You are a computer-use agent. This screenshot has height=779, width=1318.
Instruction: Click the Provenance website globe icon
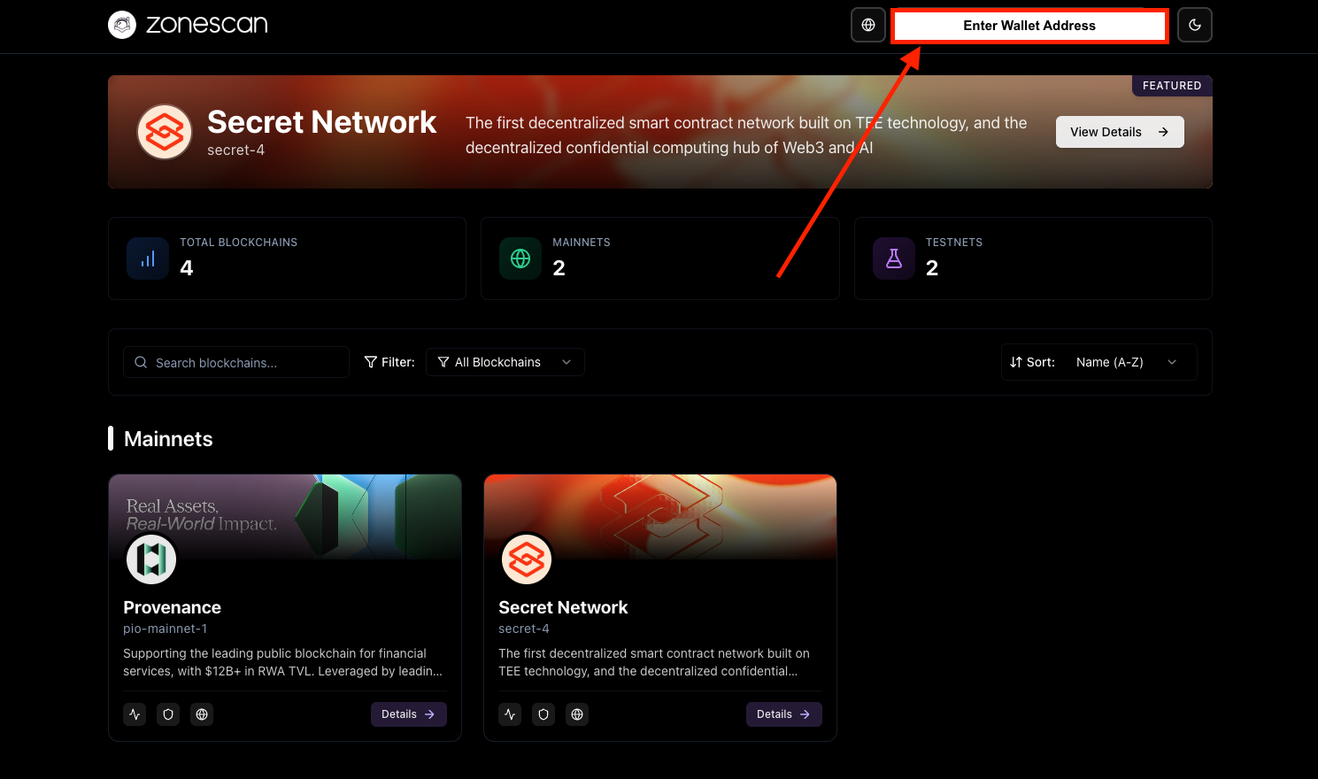pos(202,714)
